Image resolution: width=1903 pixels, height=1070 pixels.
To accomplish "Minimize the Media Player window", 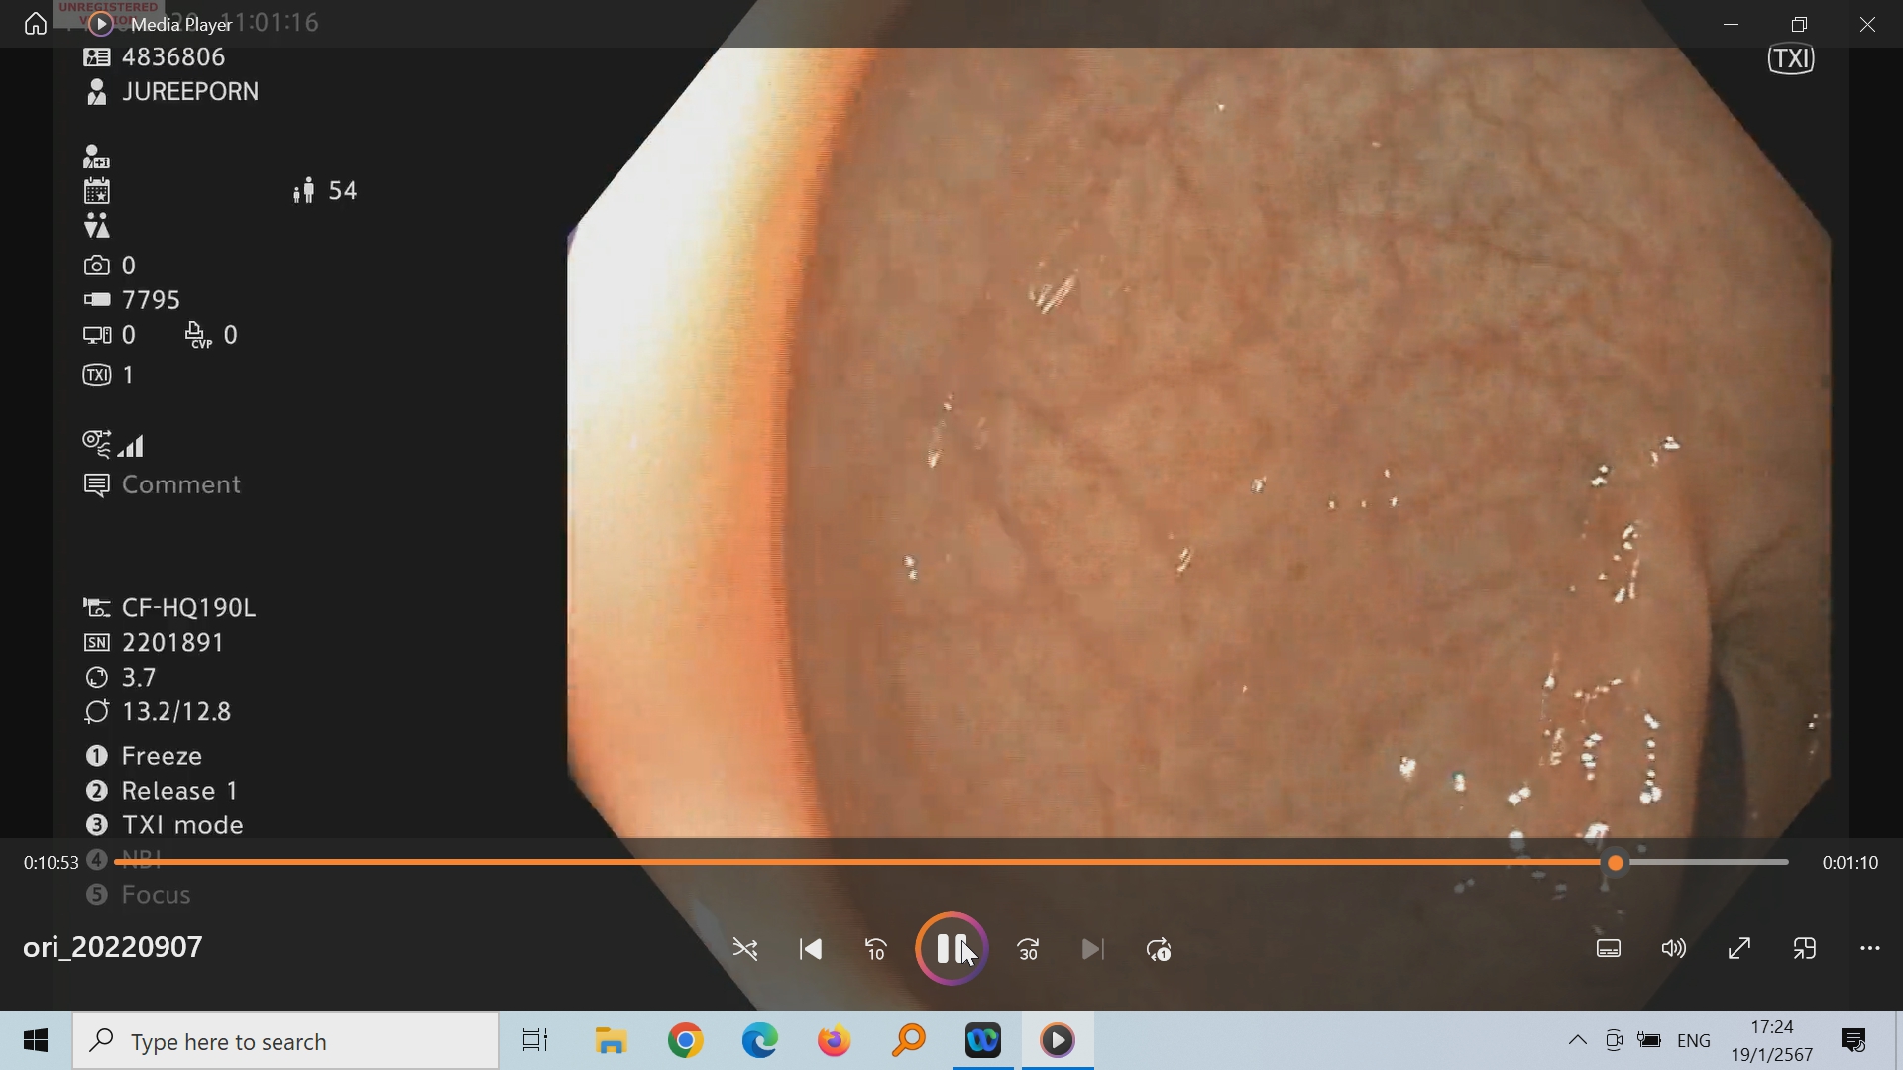I will pos(1732,24).
